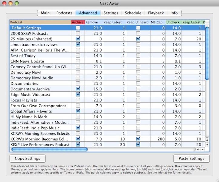This screenshot has width=219, height=182.
Task: Click the horizontal scrollbar right arrow
Action: click(x=202, y=150)
